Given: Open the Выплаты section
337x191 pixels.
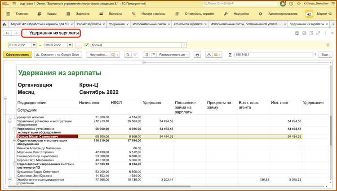Looking at the screenshot, I should (115, 14).
